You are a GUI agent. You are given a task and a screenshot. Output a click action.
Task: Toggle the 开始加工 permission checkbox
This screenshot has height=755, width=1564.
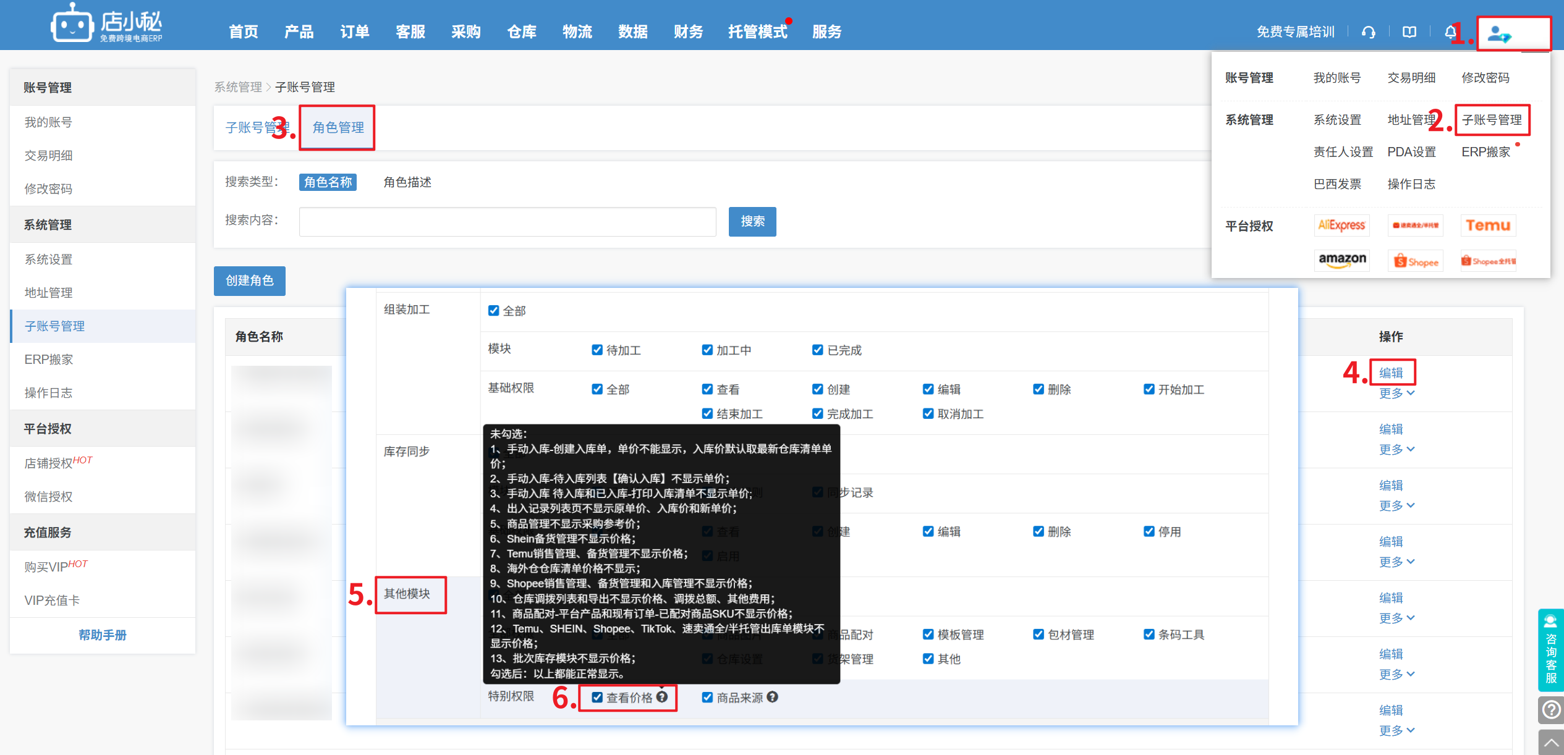coord(1149,389)
